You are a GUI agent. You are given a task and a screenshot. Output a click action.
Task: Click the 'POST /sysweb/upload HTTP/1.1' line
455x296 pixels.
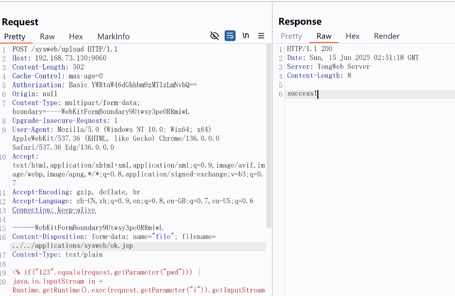65,49
